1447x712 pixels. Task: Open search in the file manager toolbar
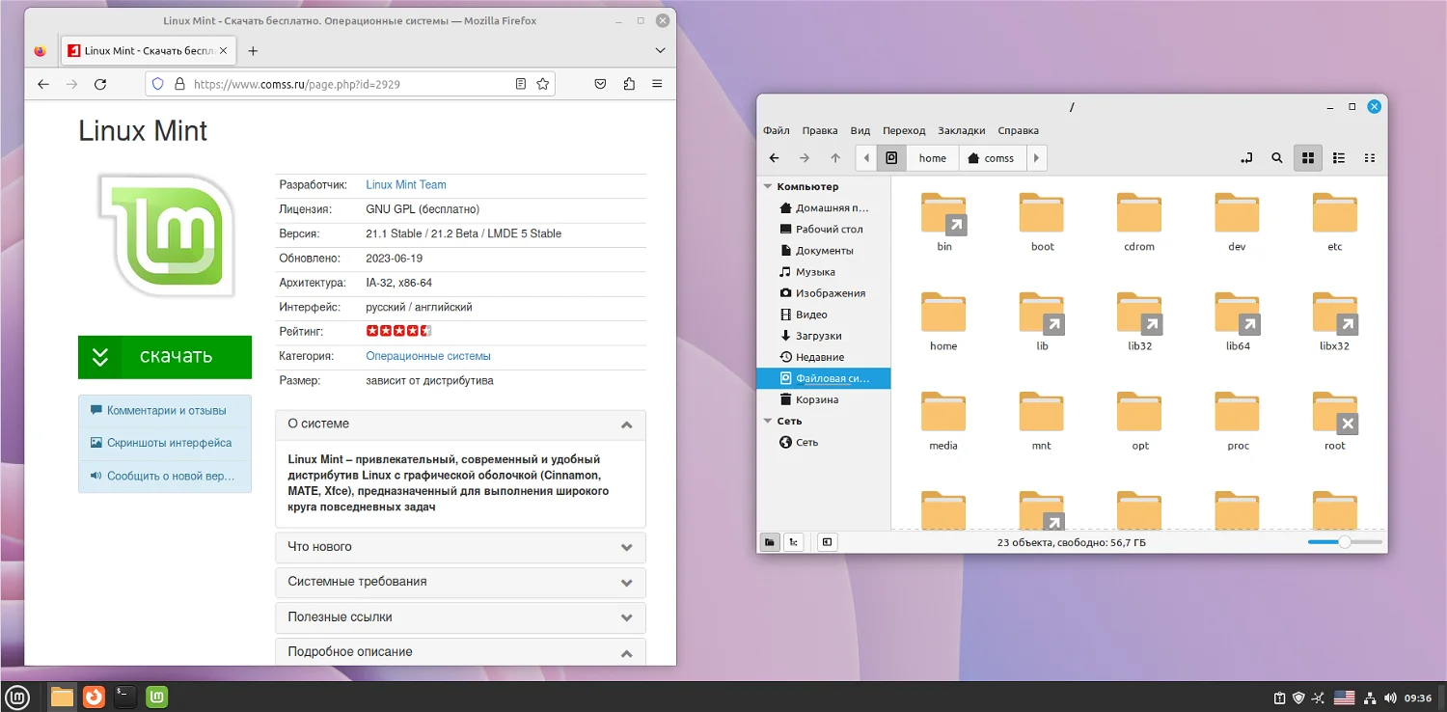1276,157
